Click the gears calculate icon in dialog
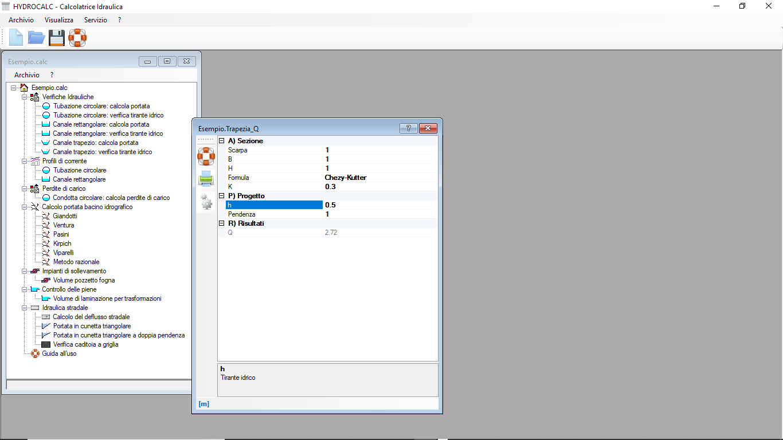 pos(206,201)
